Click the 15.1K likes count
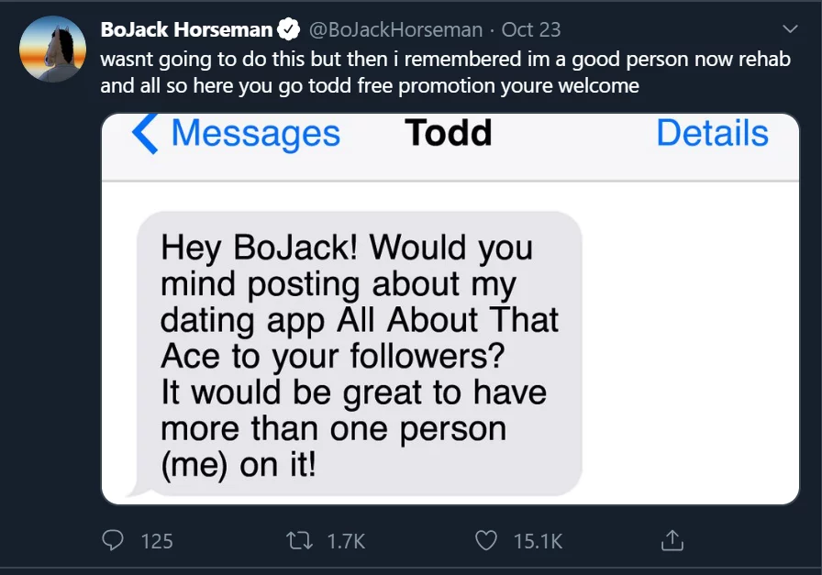The image size is (822, 575). pyautogui.click(x=538, y=541)
